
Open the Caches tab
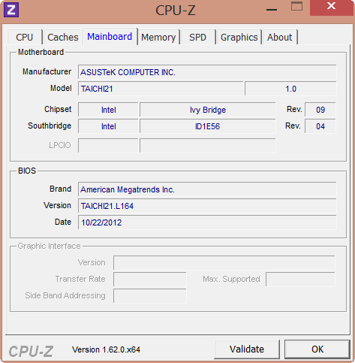[x=63, y=37]
